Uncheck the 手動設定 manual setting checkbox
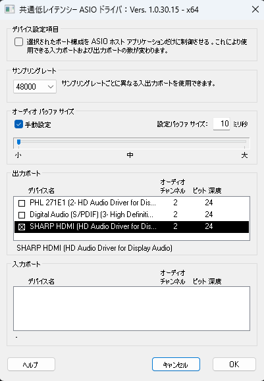Image resolution: width=264 pixels, height=381 pixels. [x=18, y=124]
